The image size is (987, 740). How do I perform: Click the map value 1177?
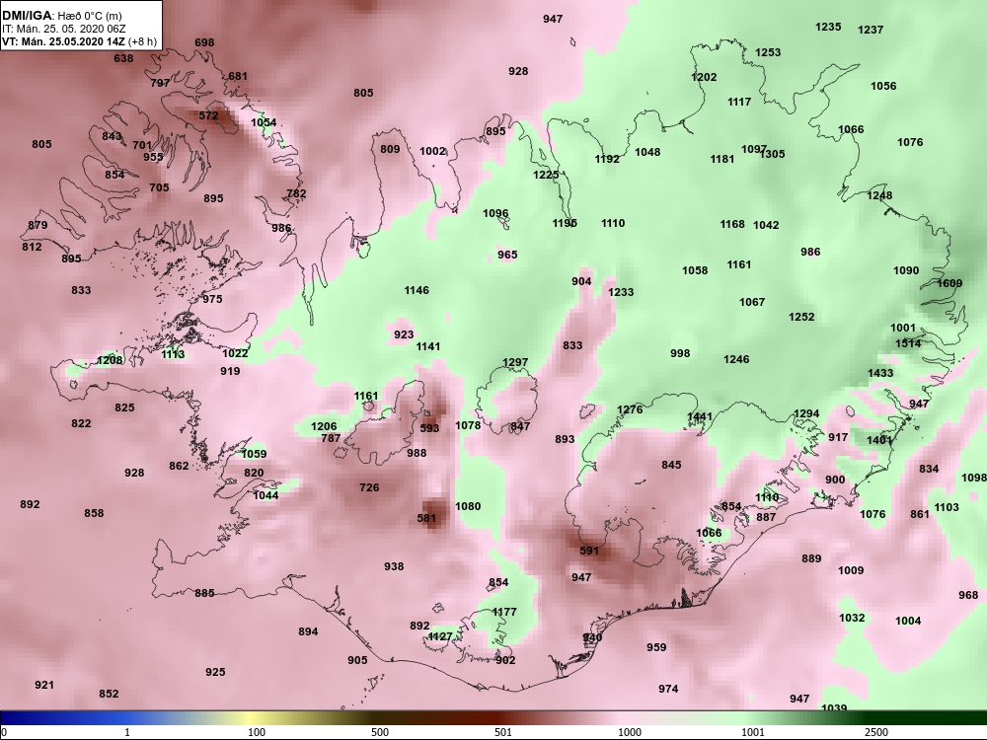coord(504,612)
